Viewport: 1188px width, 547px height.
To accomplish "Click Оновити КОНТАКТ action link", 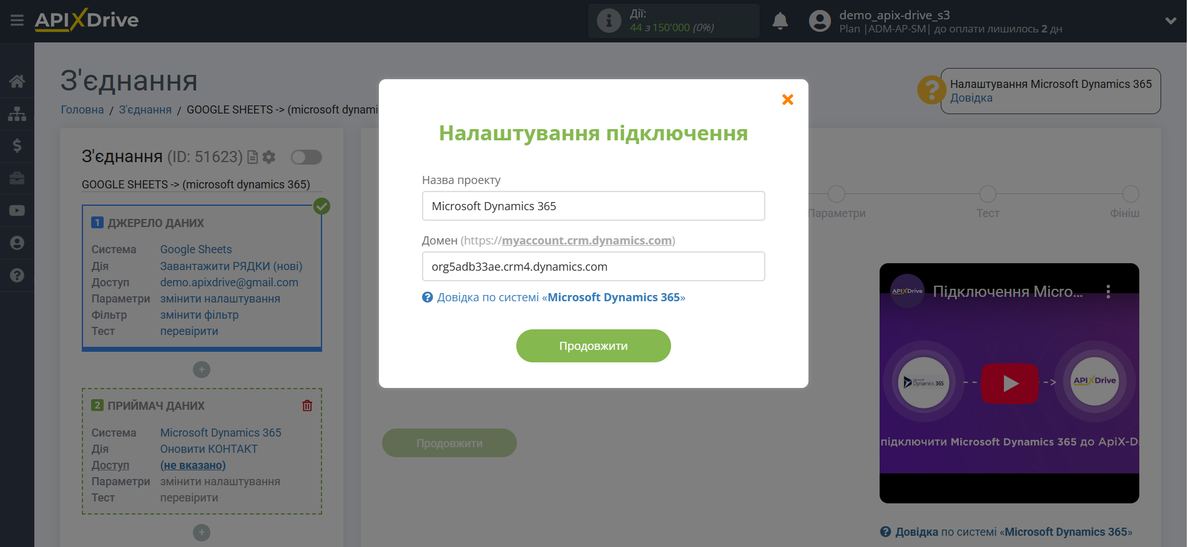I will 209,449.
